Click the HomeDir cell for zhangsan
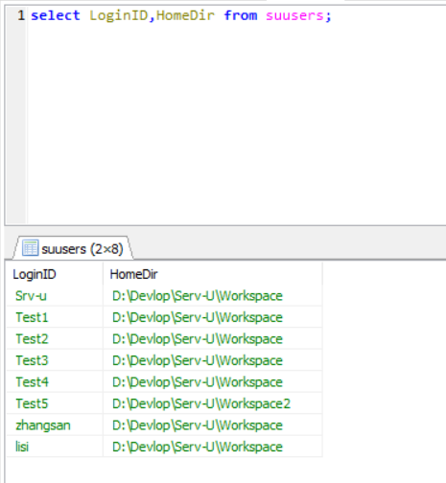 (x=213, y=425)
